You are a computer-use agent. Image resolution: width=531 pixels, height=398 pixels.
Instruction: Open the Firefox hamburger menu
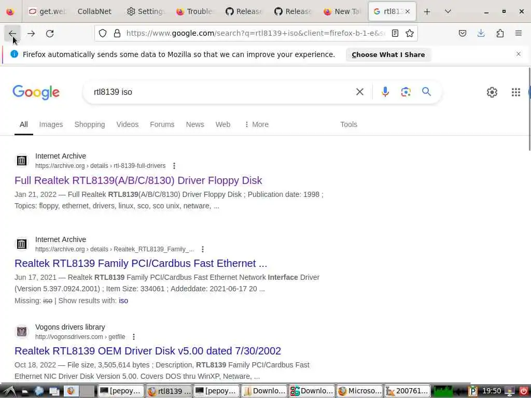point(519,33)
